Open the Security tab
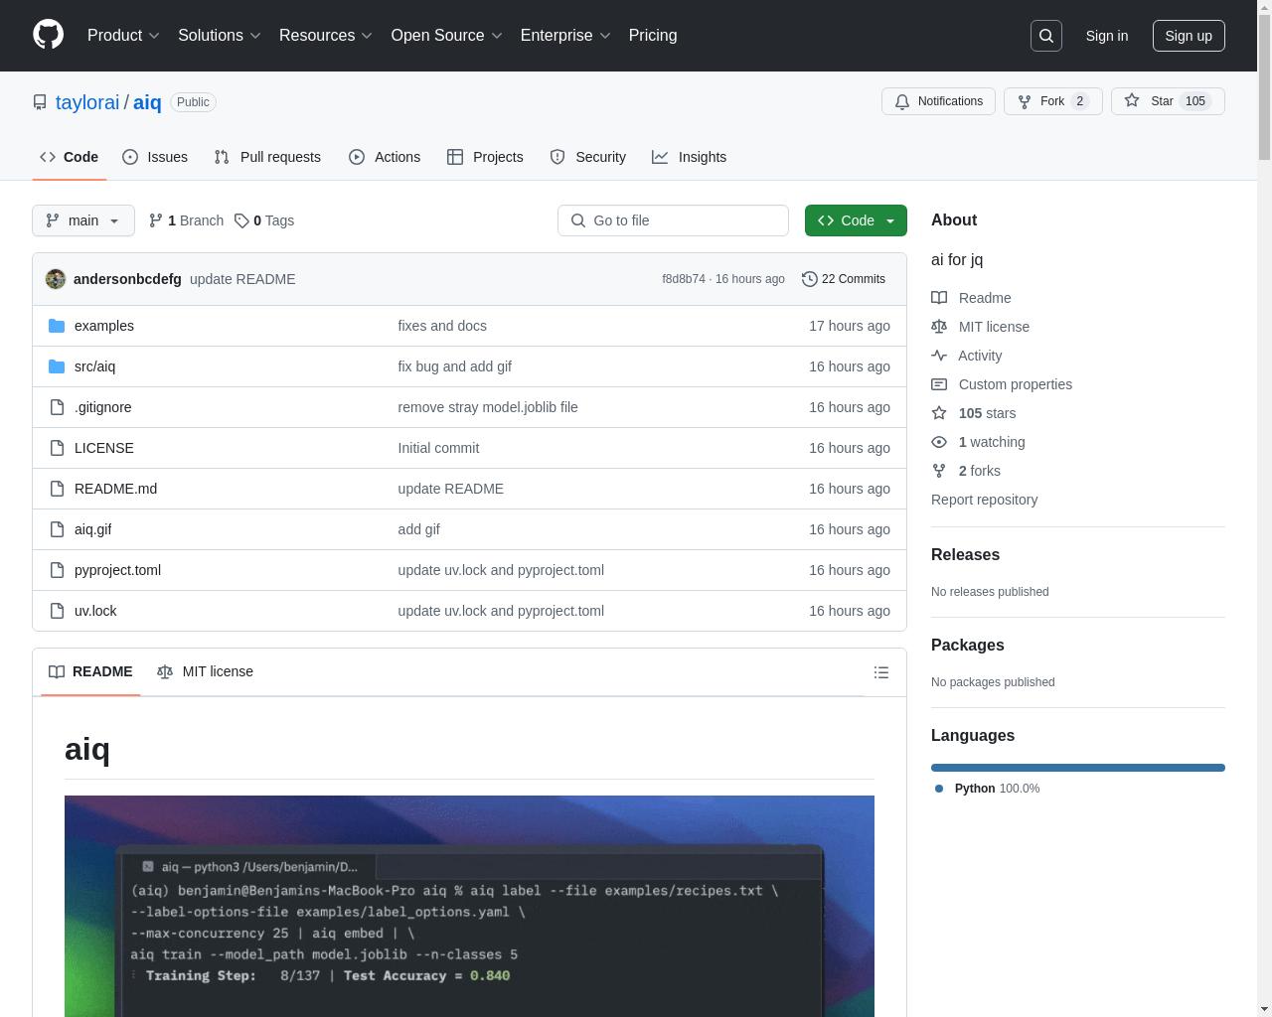1272x1017 pixels. pyautogui.click(x=588, y=157)
